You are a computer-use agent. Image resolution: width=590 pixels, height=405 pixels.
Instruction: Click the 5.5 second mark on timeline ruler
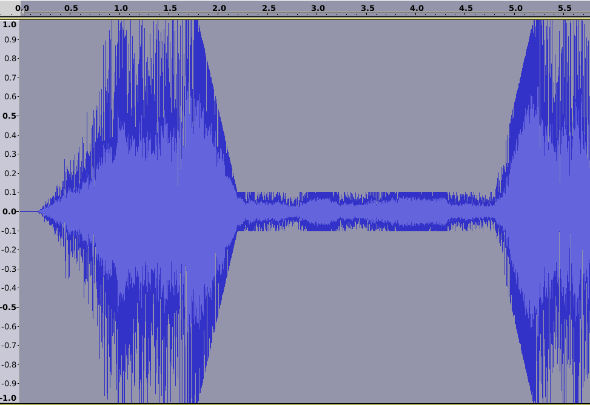565,8
